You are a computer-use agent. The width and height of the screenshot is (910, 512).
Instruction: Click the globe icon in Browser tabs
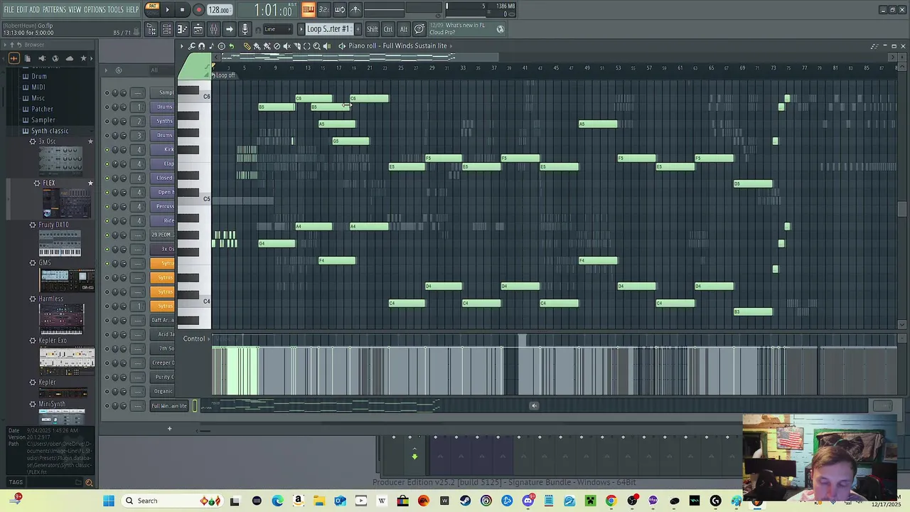click(x=55, y=58)
